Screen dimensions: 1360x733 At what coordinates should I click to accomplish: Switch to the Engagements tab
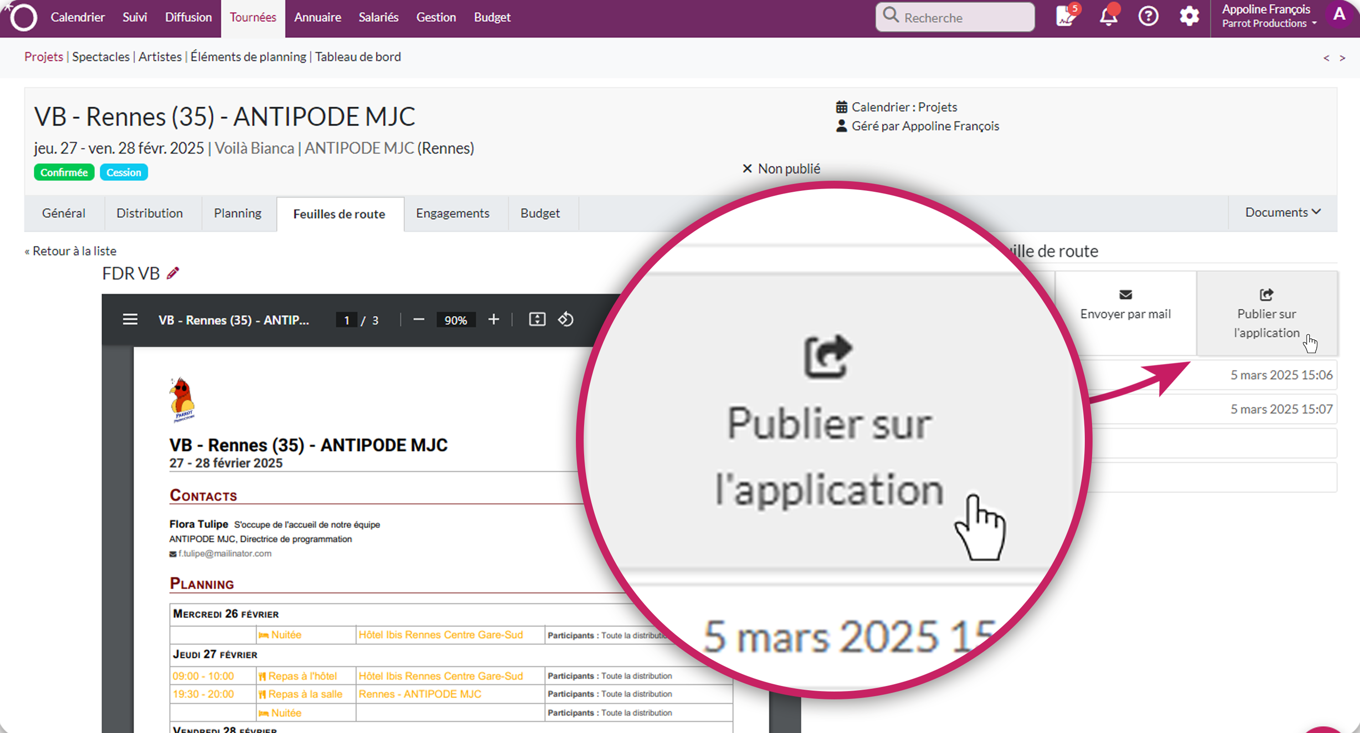point(453,213)
